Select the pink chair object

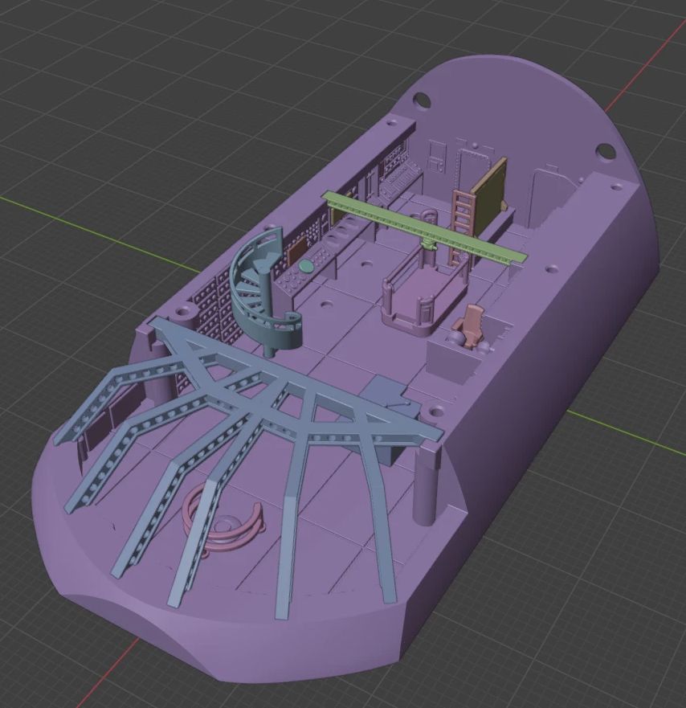pyautogui.click(x=468, y=325)
